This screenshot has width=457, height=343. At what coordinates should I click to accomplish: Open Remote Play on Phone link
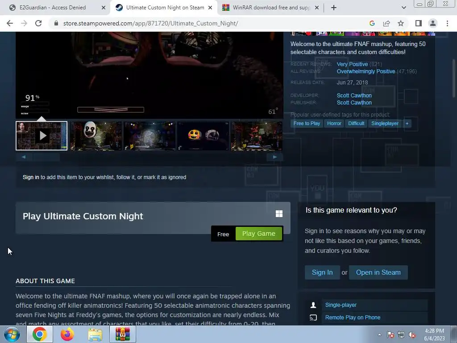tap(353, 318)
